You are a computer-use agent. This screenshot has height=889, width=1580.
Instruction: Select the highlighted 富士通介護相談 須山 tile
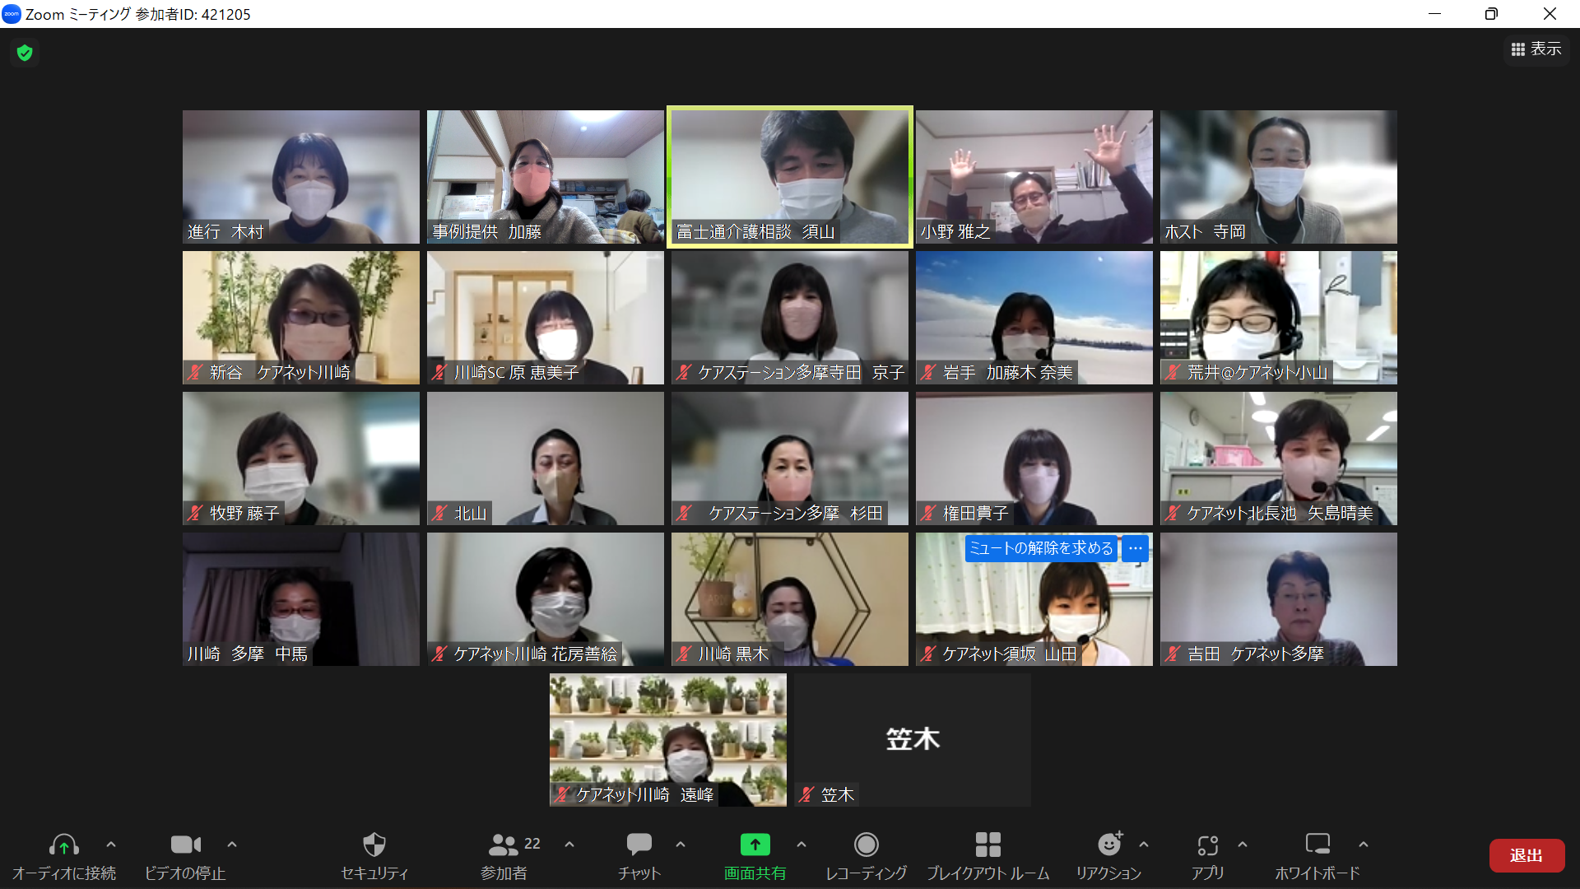point(790,177)
